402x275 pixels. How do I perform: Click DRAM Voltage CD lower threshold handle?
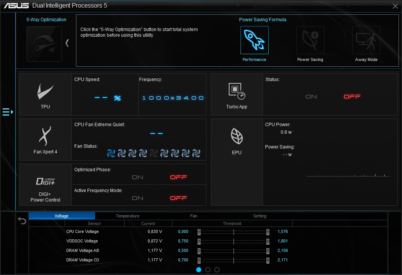coord(199,261)
